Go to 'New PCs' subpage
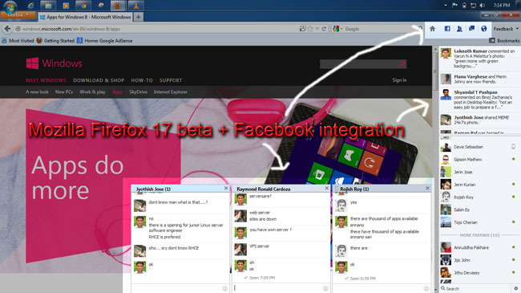 pyautogui.click(x=64, y=92)
